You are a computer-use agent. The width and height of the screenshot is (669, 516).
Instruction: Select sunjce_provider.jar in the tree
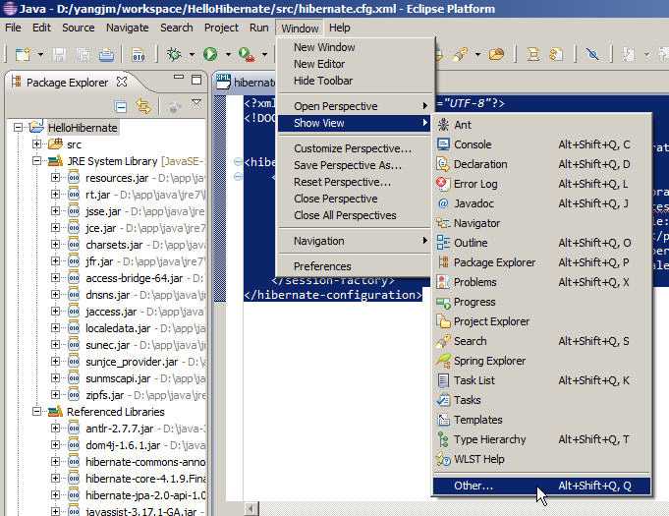[132, 362]
